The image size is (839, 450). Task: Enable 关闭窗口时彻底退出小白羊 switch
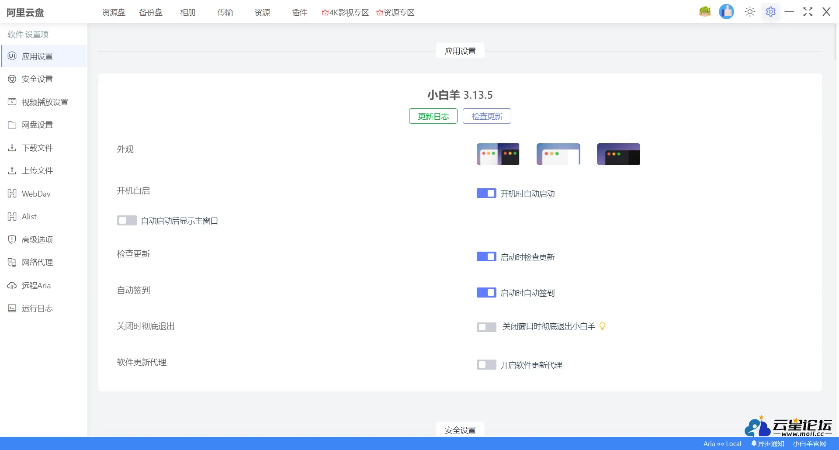pos(486,327)
